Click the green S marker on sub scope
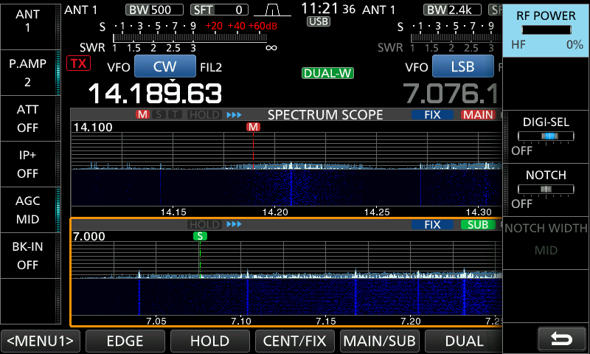The width and height of the screenshot is (590, 354). [200, 236]
